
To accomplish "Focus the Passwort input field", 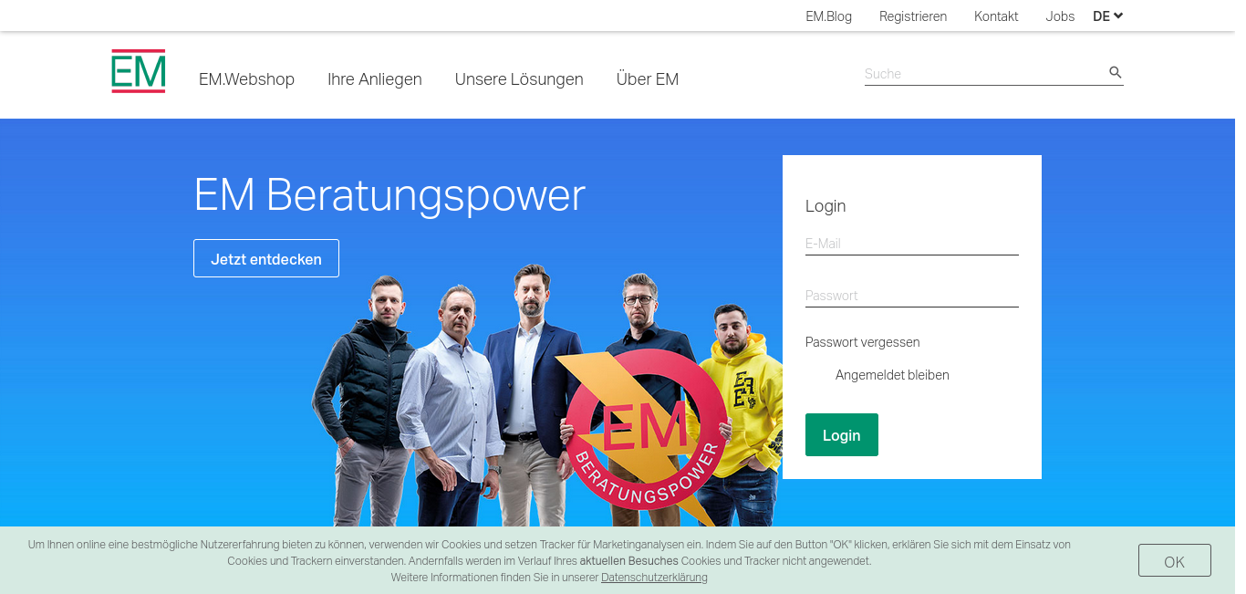I will click(912, 296).
